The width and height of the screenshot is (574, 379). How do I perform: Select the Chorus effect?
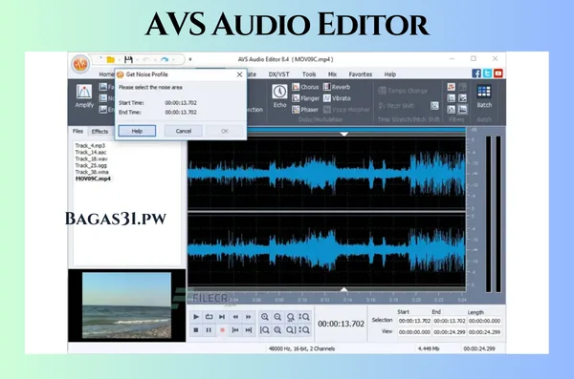coord(305,87)
